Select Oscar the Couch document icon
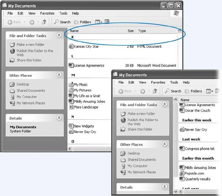 tap(182, 110)
